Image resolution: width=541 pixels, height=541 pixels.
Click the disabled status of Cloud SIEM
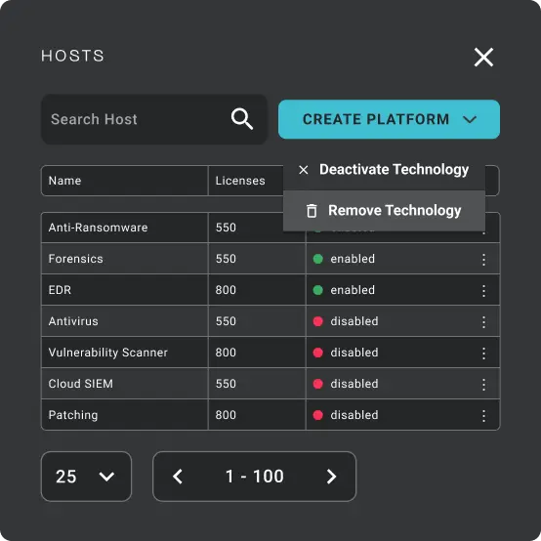click(x=346, y=384)
